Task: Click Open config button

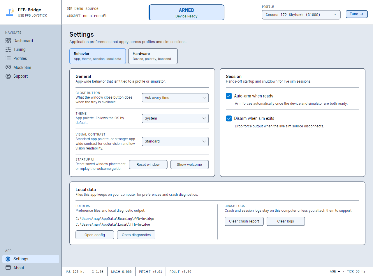Action: tap(95, 235)
